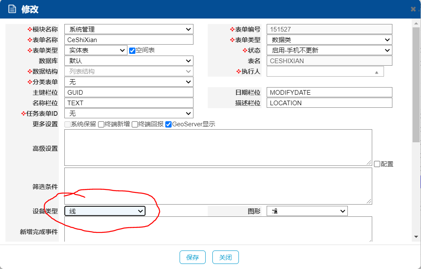Screen dimensions: 421x269
Task: Open the 模块名称 dropdown
Action: 129,29
